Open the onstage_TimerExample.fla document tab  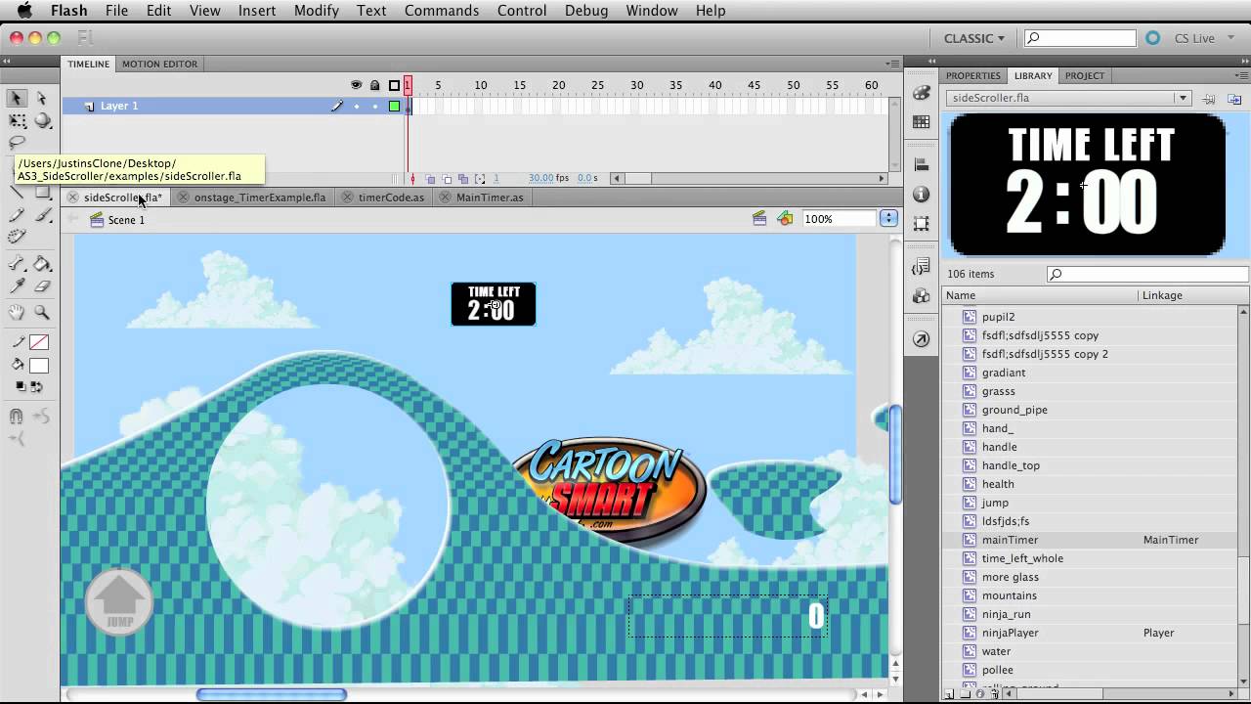click(260, 198)
